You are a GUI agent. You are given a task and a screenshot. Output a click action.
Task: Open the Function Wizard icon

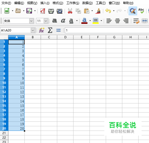click(41, 30)
